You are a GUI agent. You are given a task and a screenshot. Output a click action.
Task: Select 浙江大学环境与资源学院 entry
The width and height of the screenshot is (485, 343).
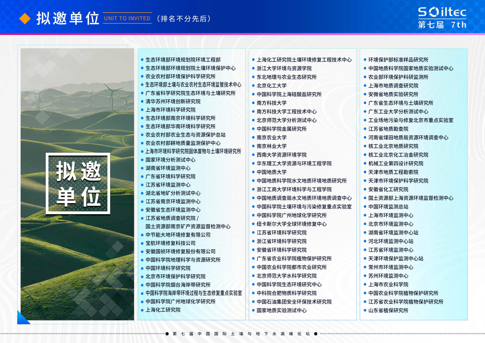tap(284, 68)
